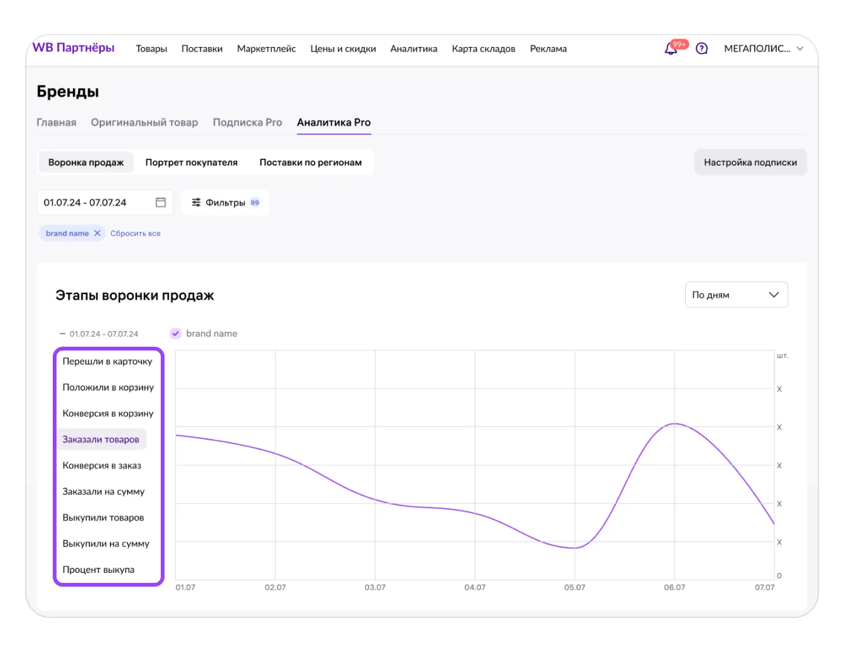Select the Заказали на сумму metric
The image size is (844, 652).
(104, 492)
